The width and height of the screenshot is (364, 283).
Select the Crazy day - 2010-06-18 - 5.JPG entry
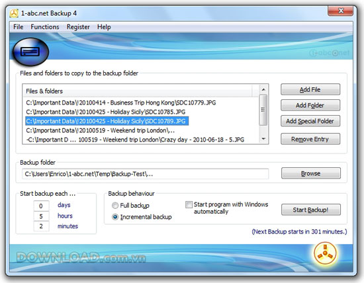click(135, 140)
